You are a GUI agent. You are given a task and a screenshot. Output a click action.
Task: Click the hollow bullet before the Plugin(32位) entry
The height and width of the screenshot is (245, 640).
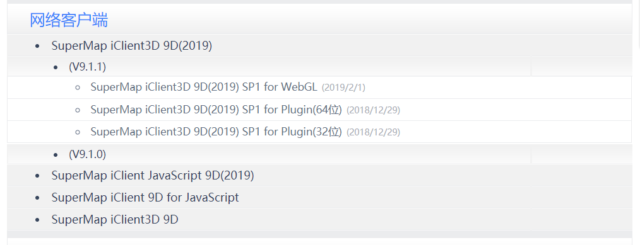[78, 132]
